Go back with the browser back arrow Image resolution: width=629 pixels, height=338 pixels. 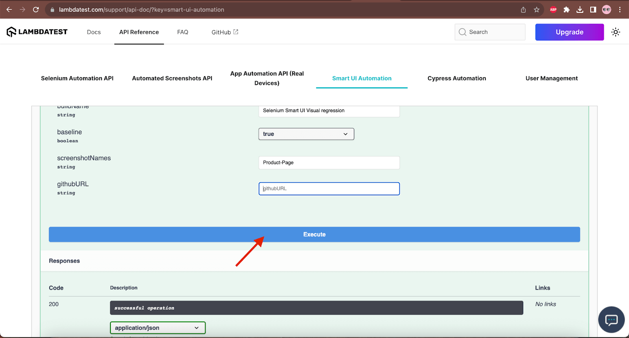point(9,9)
